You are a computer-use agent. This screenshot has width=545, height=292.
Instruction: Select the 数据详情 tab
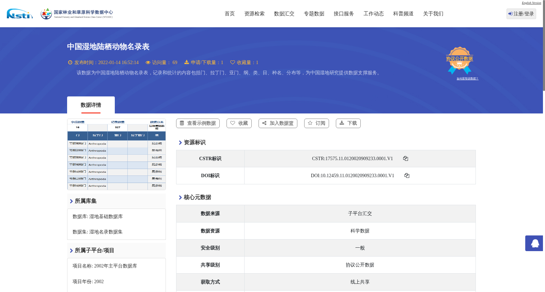pyautogui.click(x=91, y=105)
